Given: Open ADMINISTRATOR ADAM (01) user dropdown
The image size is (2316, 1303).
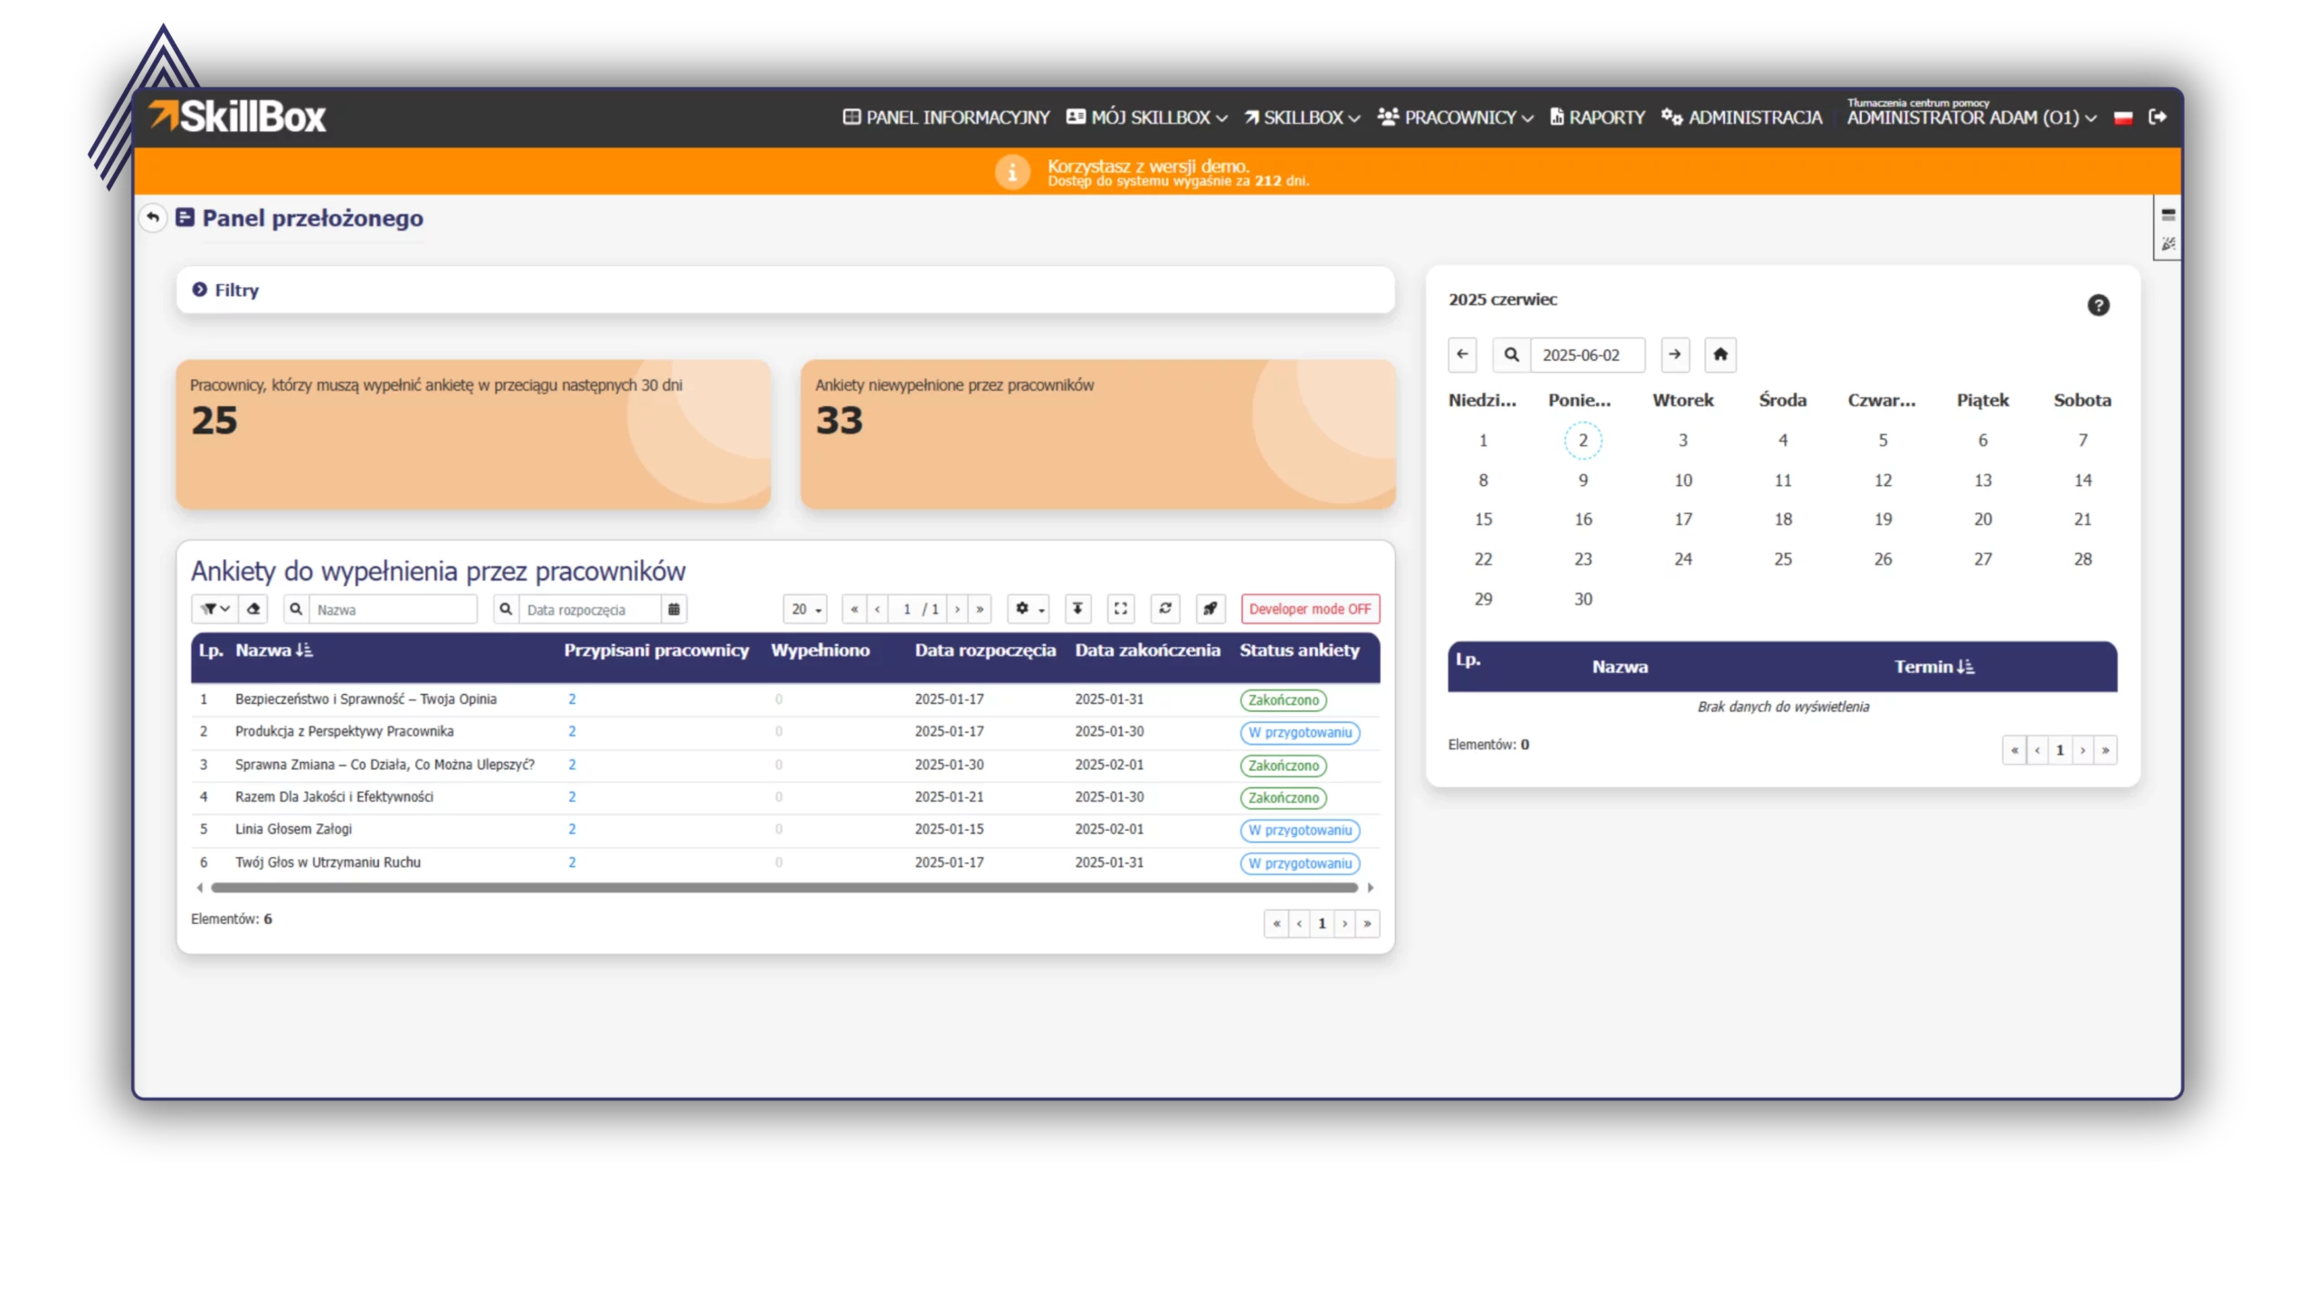Looking at the screenshot, I should point(1971,118).
